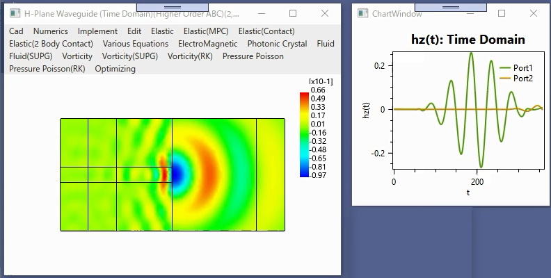The width and height of the screenshot is (551, 278).
Task: Open the Vorticity(SUPG) menu
Action: 130,56
